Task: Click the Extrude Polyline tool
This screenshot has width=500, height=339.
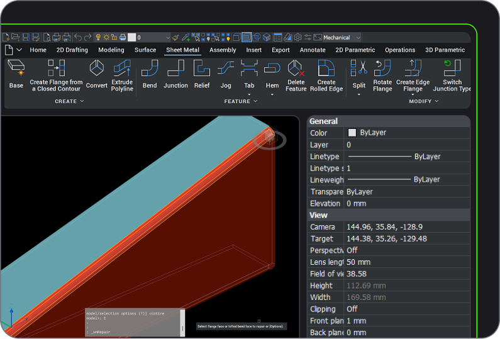Action: point(122,76)
